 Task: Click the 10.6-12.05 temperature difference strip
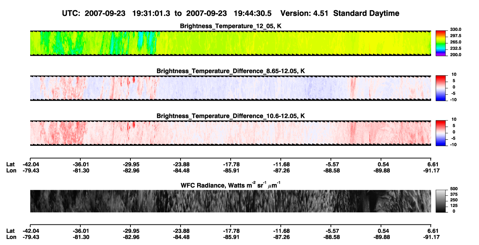[x=230, y=133]
